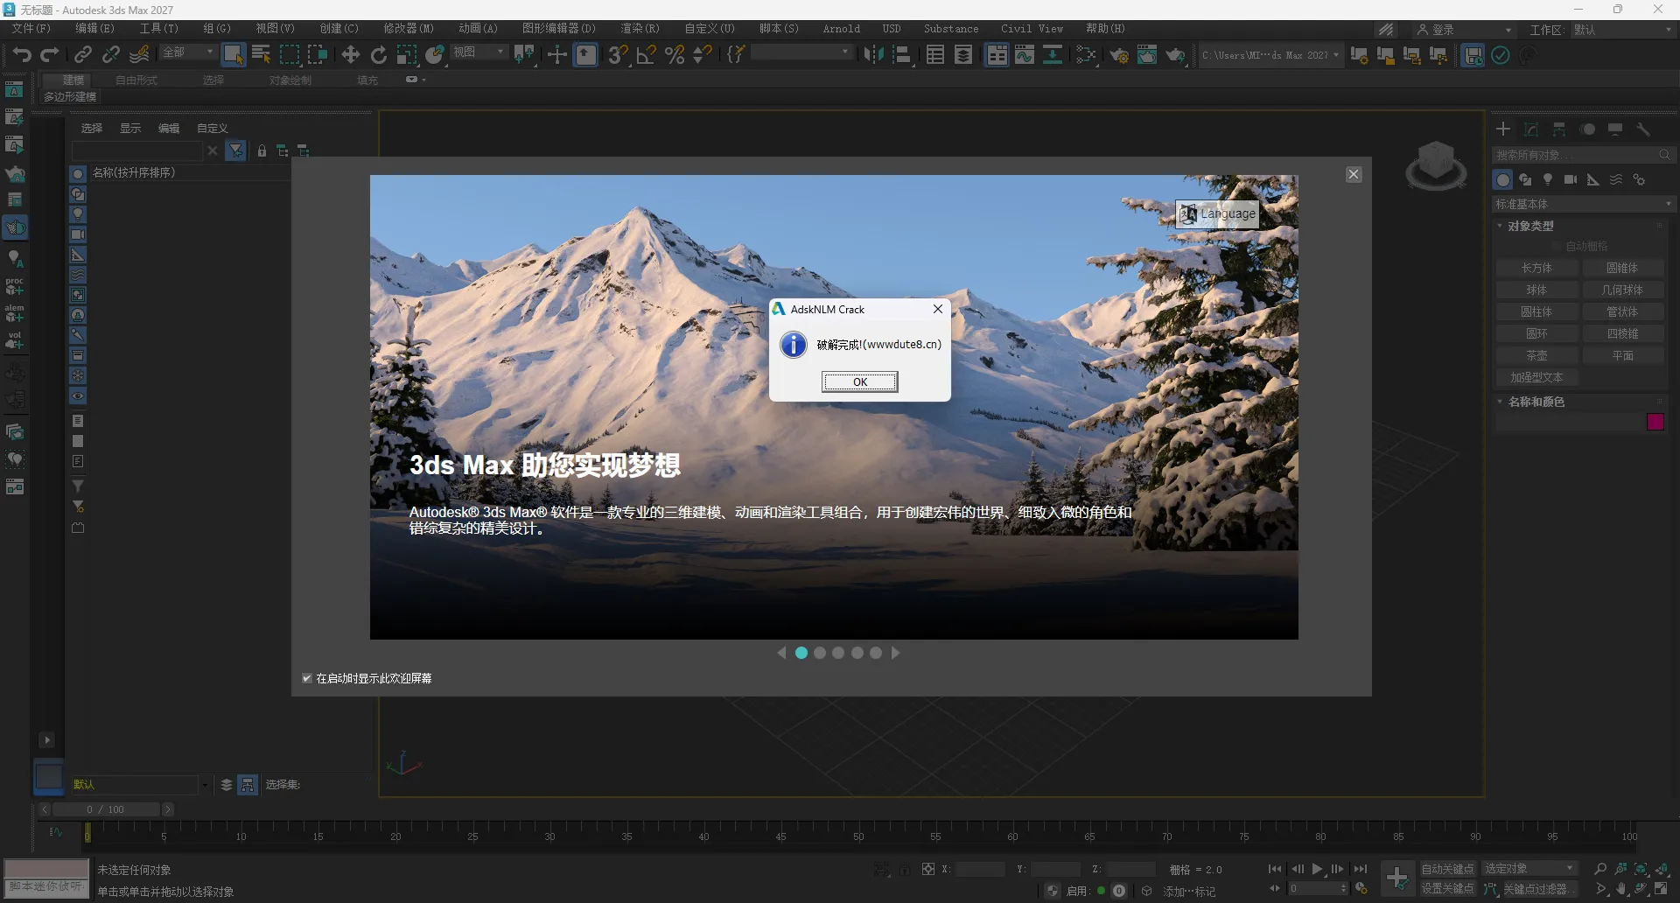Open the 登录 sign-in dropdown

[x=1464, y=30]
